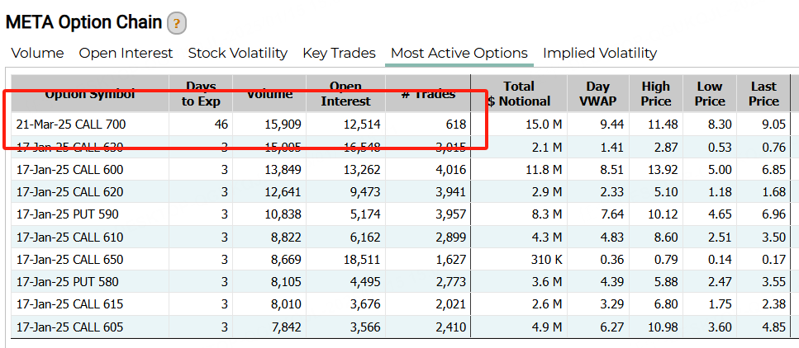Click the 2.1 M notional value
The height and width of the screenshot is (348, 799).
point(547,147)
